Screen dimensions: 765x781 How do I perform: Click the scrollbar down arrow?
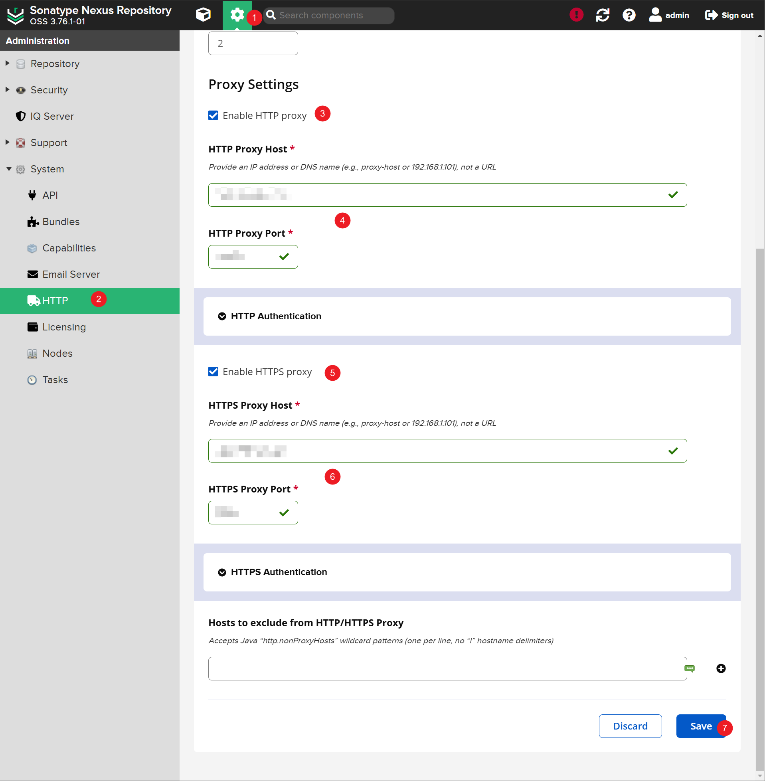[759, 776]
